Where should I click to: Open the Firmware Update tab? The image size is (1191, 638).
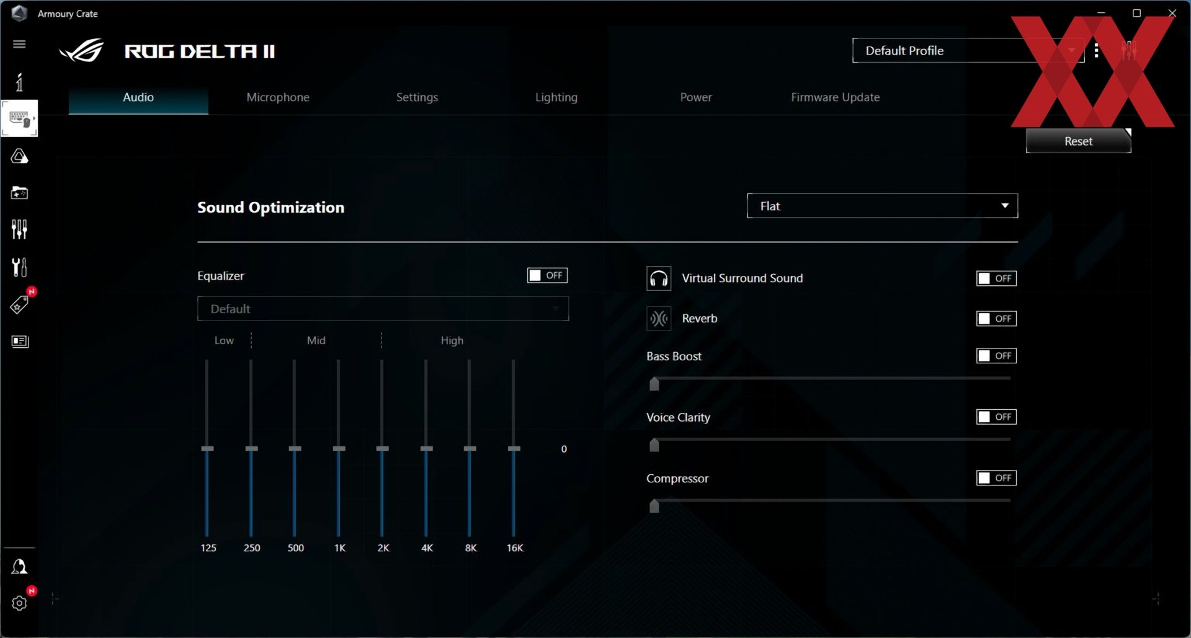(835, 97)
